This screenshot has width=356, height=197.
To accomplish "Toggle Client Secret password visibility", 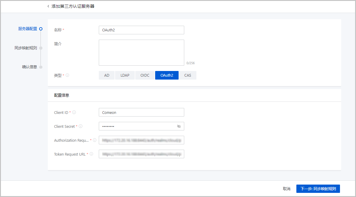I will tap(179, 126).
